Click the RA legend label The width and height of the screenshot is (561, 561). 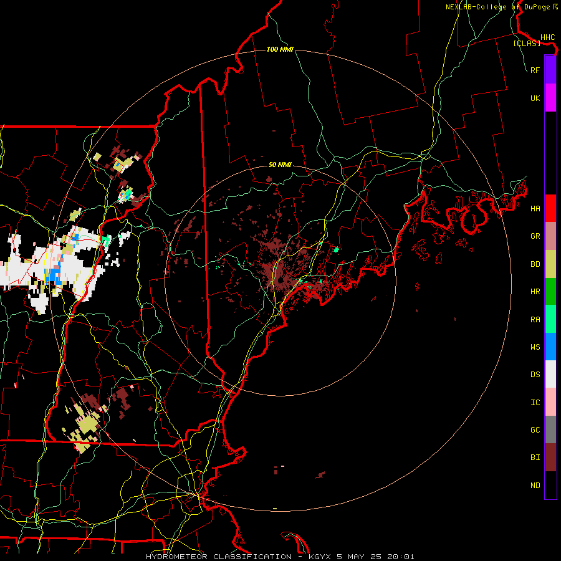(535, 320)
